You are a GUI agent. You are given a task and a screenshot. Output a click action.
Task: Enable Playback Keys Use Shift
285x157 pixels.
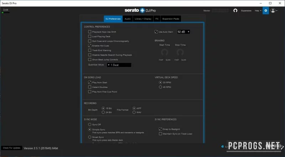coord(90,32)
